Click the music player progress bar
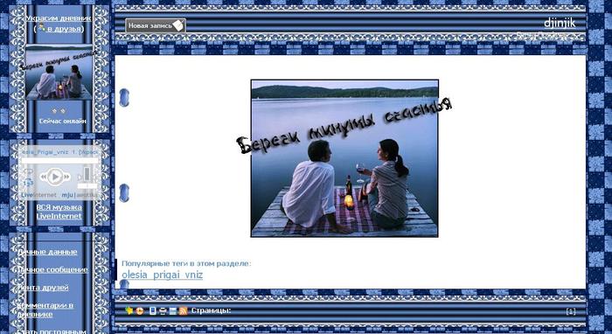 click(59, 160)
